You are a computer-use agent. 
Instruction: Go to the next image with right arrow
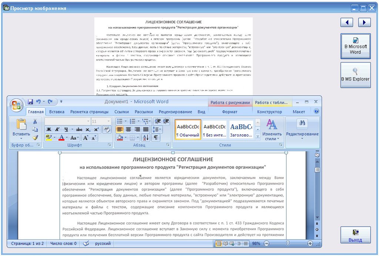364,23
